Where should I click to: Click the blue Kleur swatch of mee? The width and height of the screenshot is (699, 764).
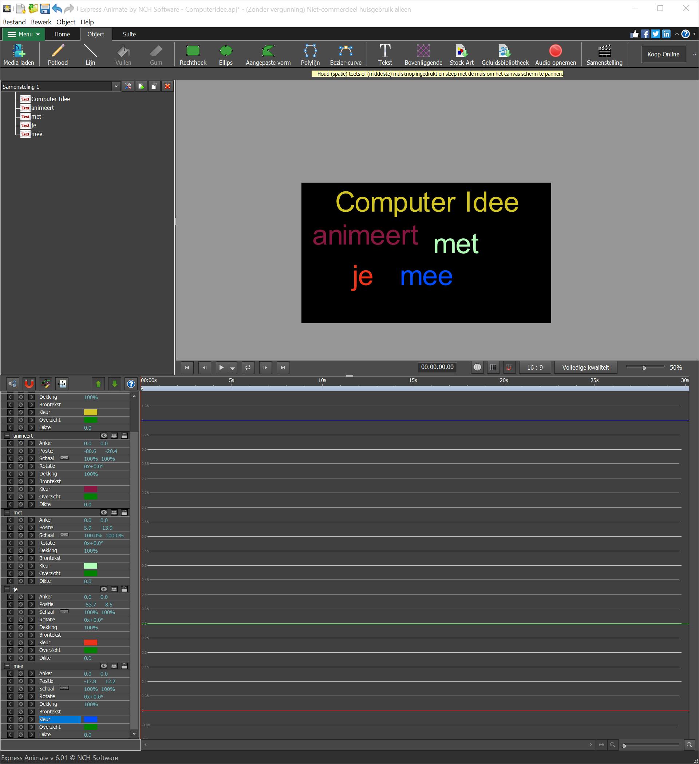(90, 719)
